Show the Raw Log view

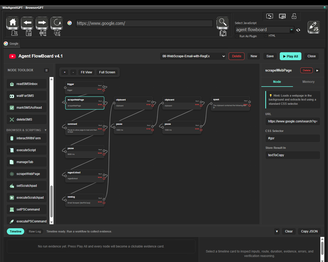(35, 231)
